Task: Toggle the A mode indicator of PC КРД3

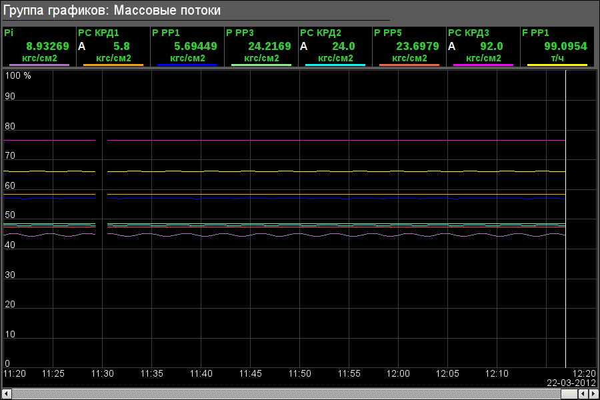Action: coord(452,47)
